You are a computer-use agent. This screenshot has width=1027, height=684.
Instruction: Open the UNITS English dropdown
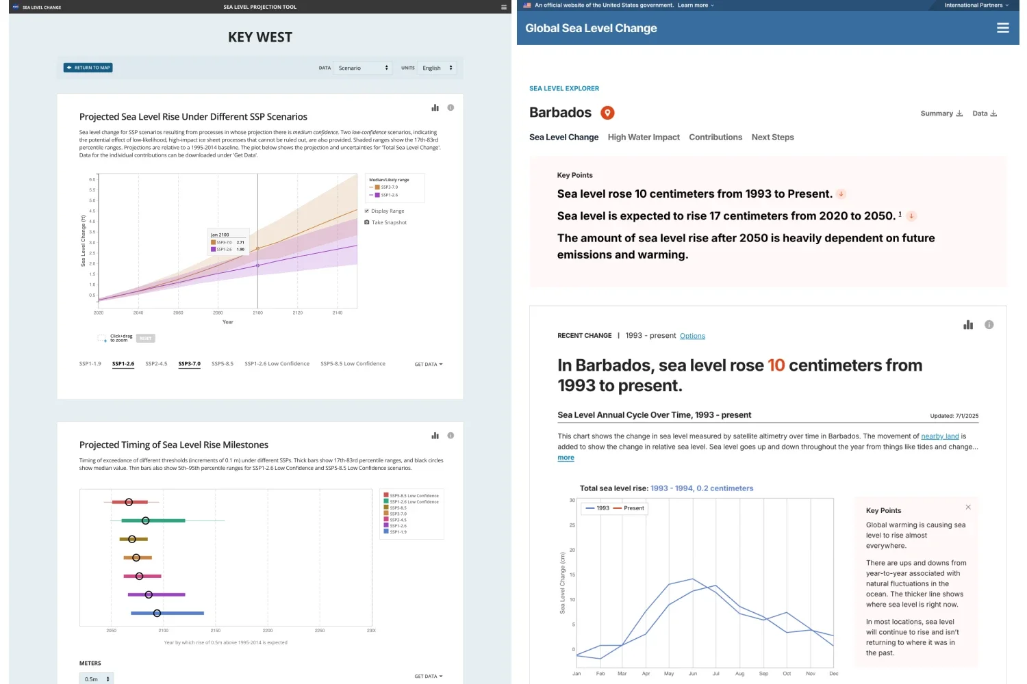(438, 68)
